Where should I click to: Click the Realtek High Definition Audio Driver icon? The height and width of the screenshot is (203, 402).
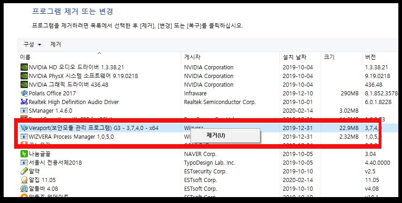[x=24, y=102]
